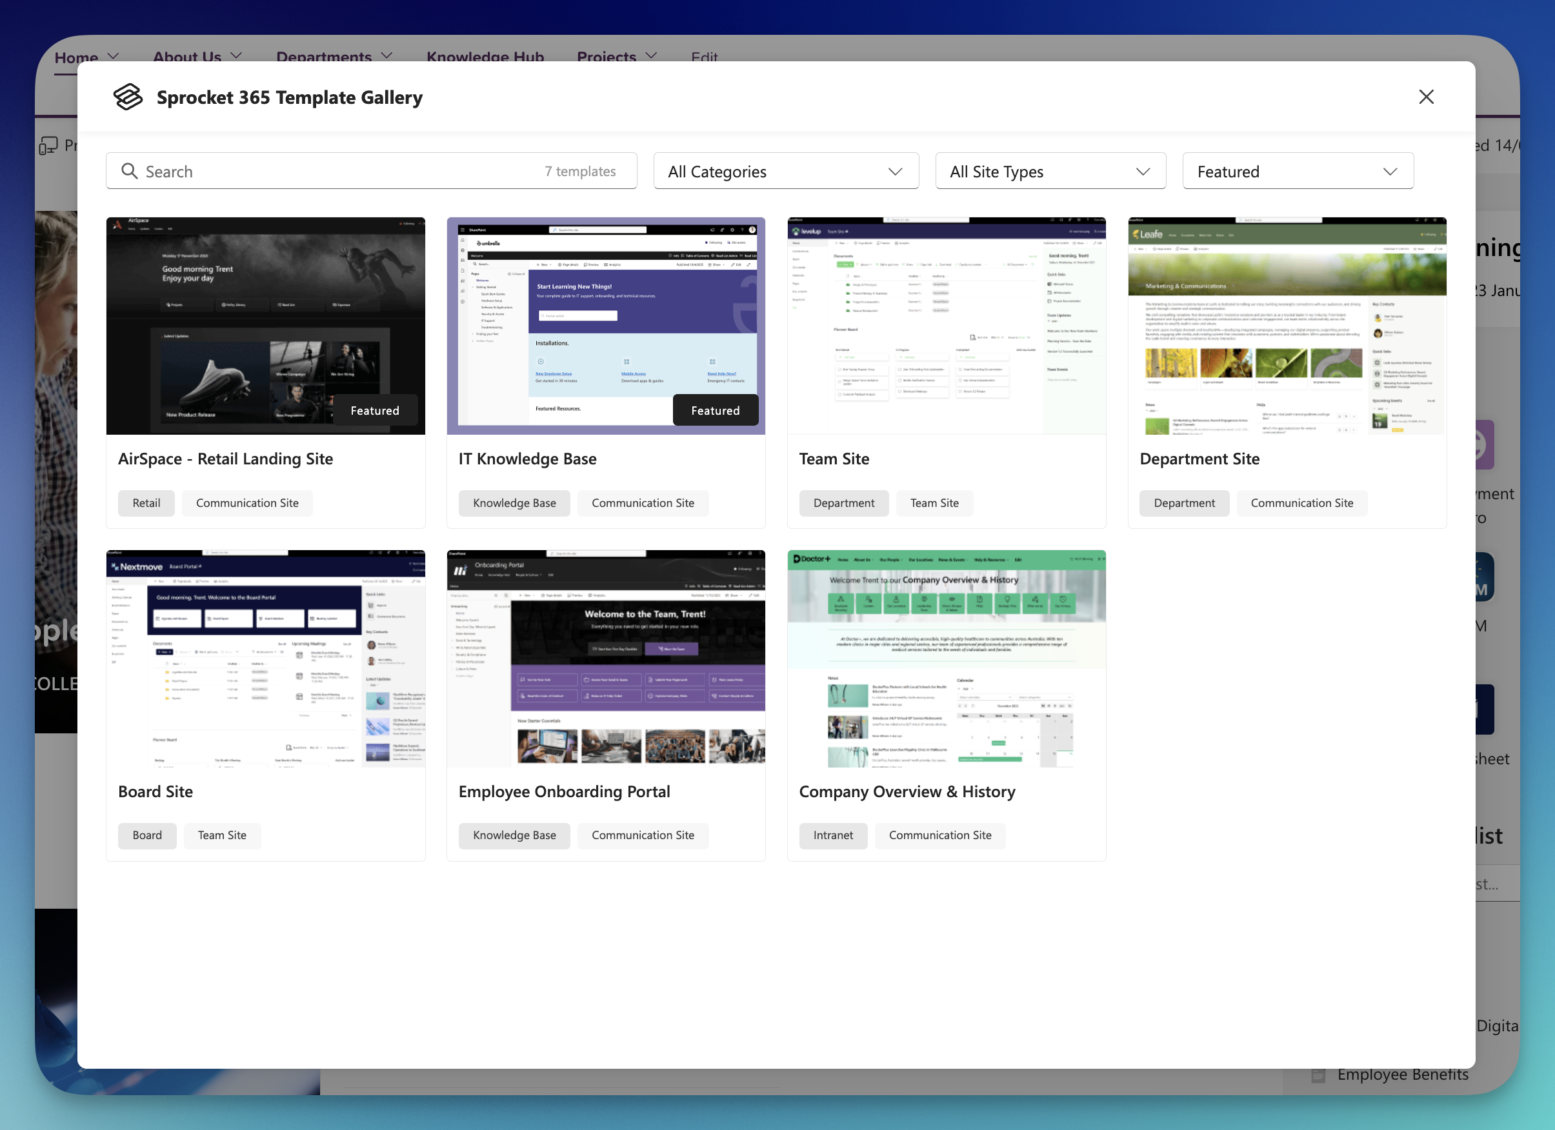
Task: Open the All Site Types filter dropdown
Action: tap(1050, 171)
